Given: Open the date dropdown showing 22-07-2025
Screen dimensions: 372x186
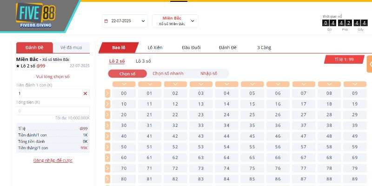Looking at the screenshot, I should (124, 21).
